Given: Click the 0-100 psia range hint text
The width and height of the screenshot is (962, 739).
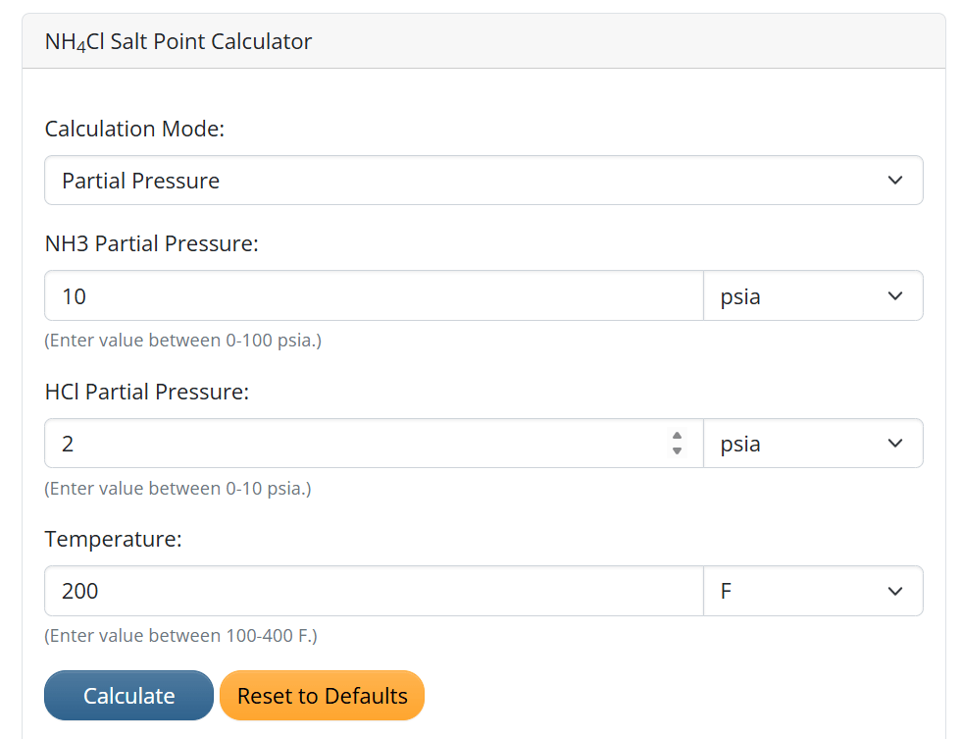Looking at the screenshot, I should click(183, 341).
